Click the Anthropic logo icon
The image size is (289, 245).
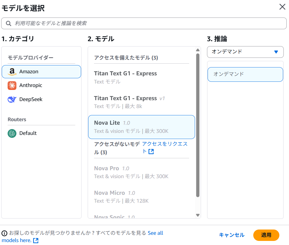coord(12,86)
